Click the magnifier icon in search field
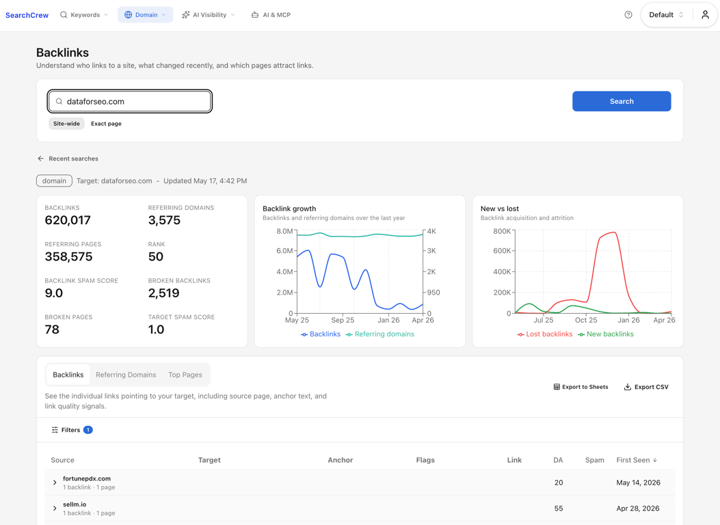Viewport: 720px width, 525px height. [59, 101]
